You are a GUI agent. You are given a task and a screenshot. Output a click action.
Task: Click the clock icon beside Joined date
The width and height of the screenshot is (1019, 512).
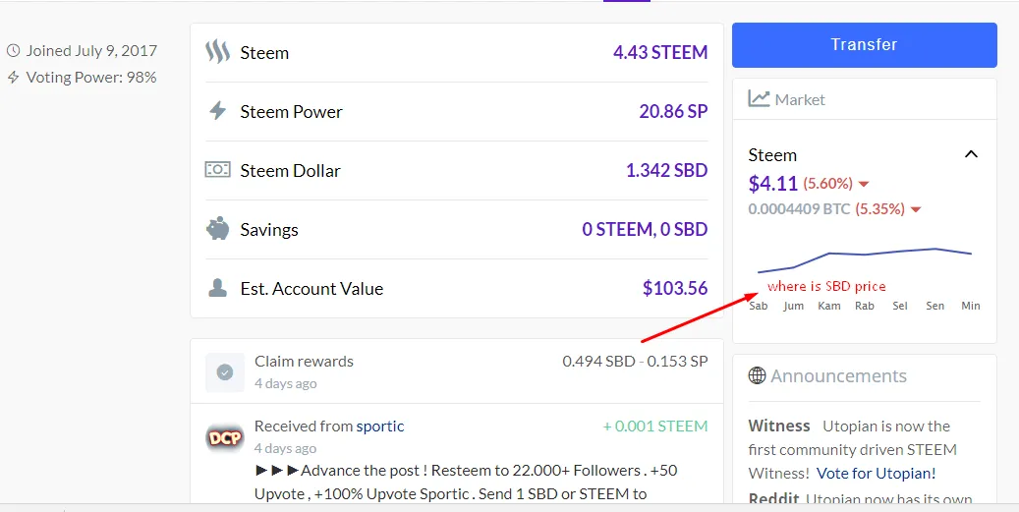(13, 51)
